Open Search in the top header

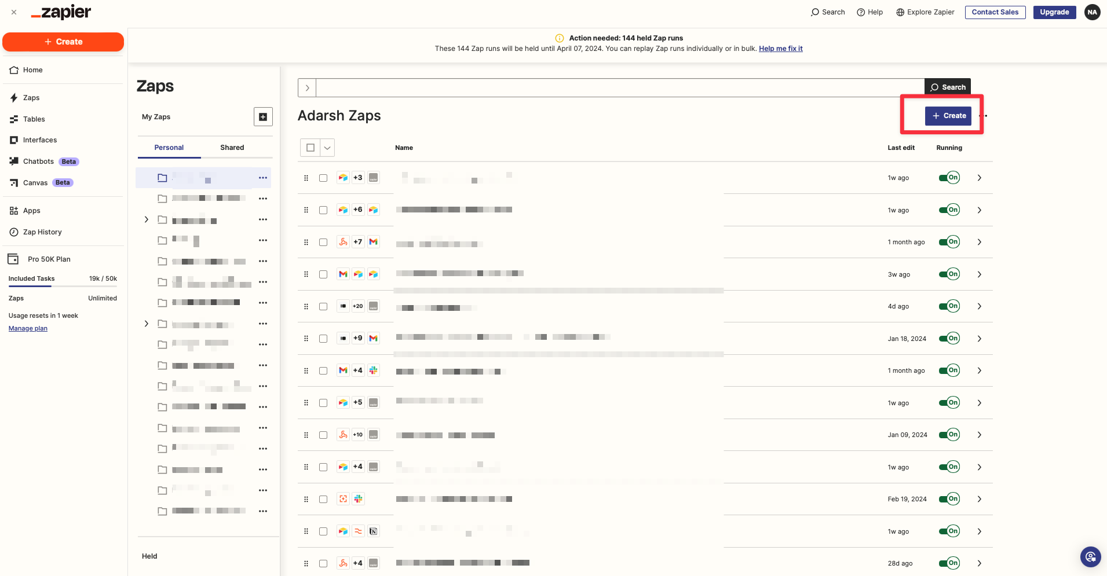[x=828, y=12]
